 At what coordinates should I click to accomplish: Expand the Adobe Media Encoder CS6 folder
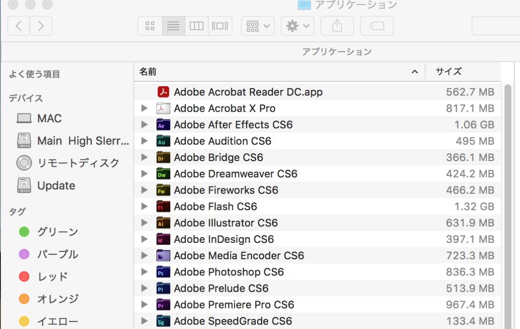click(145, 256)
